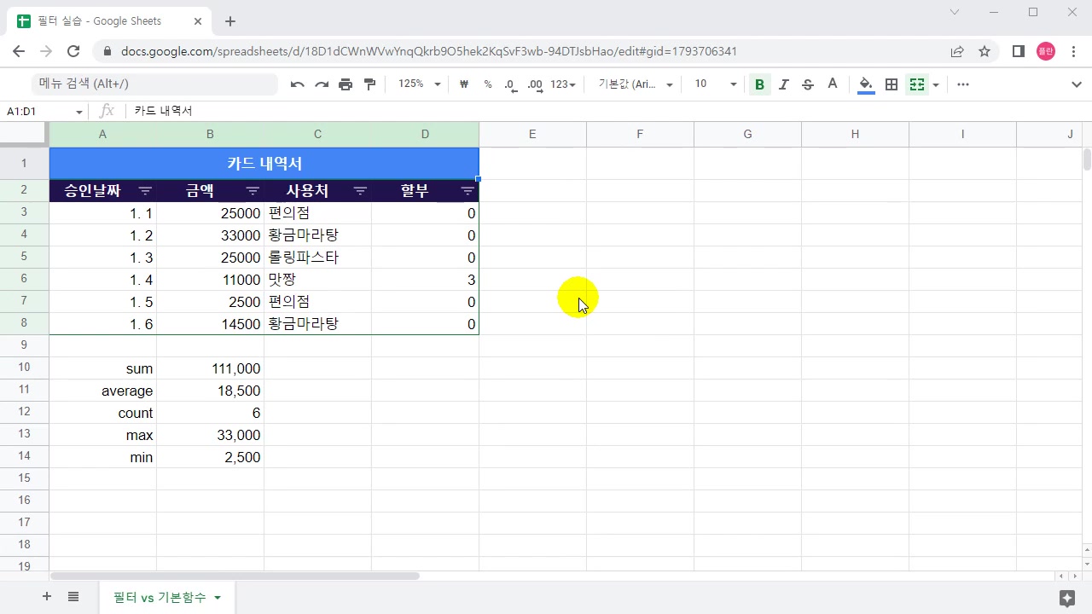Open the filter on 금액 column header
The width and height of the screenshot is (1092, 614).
pos(253,190)
